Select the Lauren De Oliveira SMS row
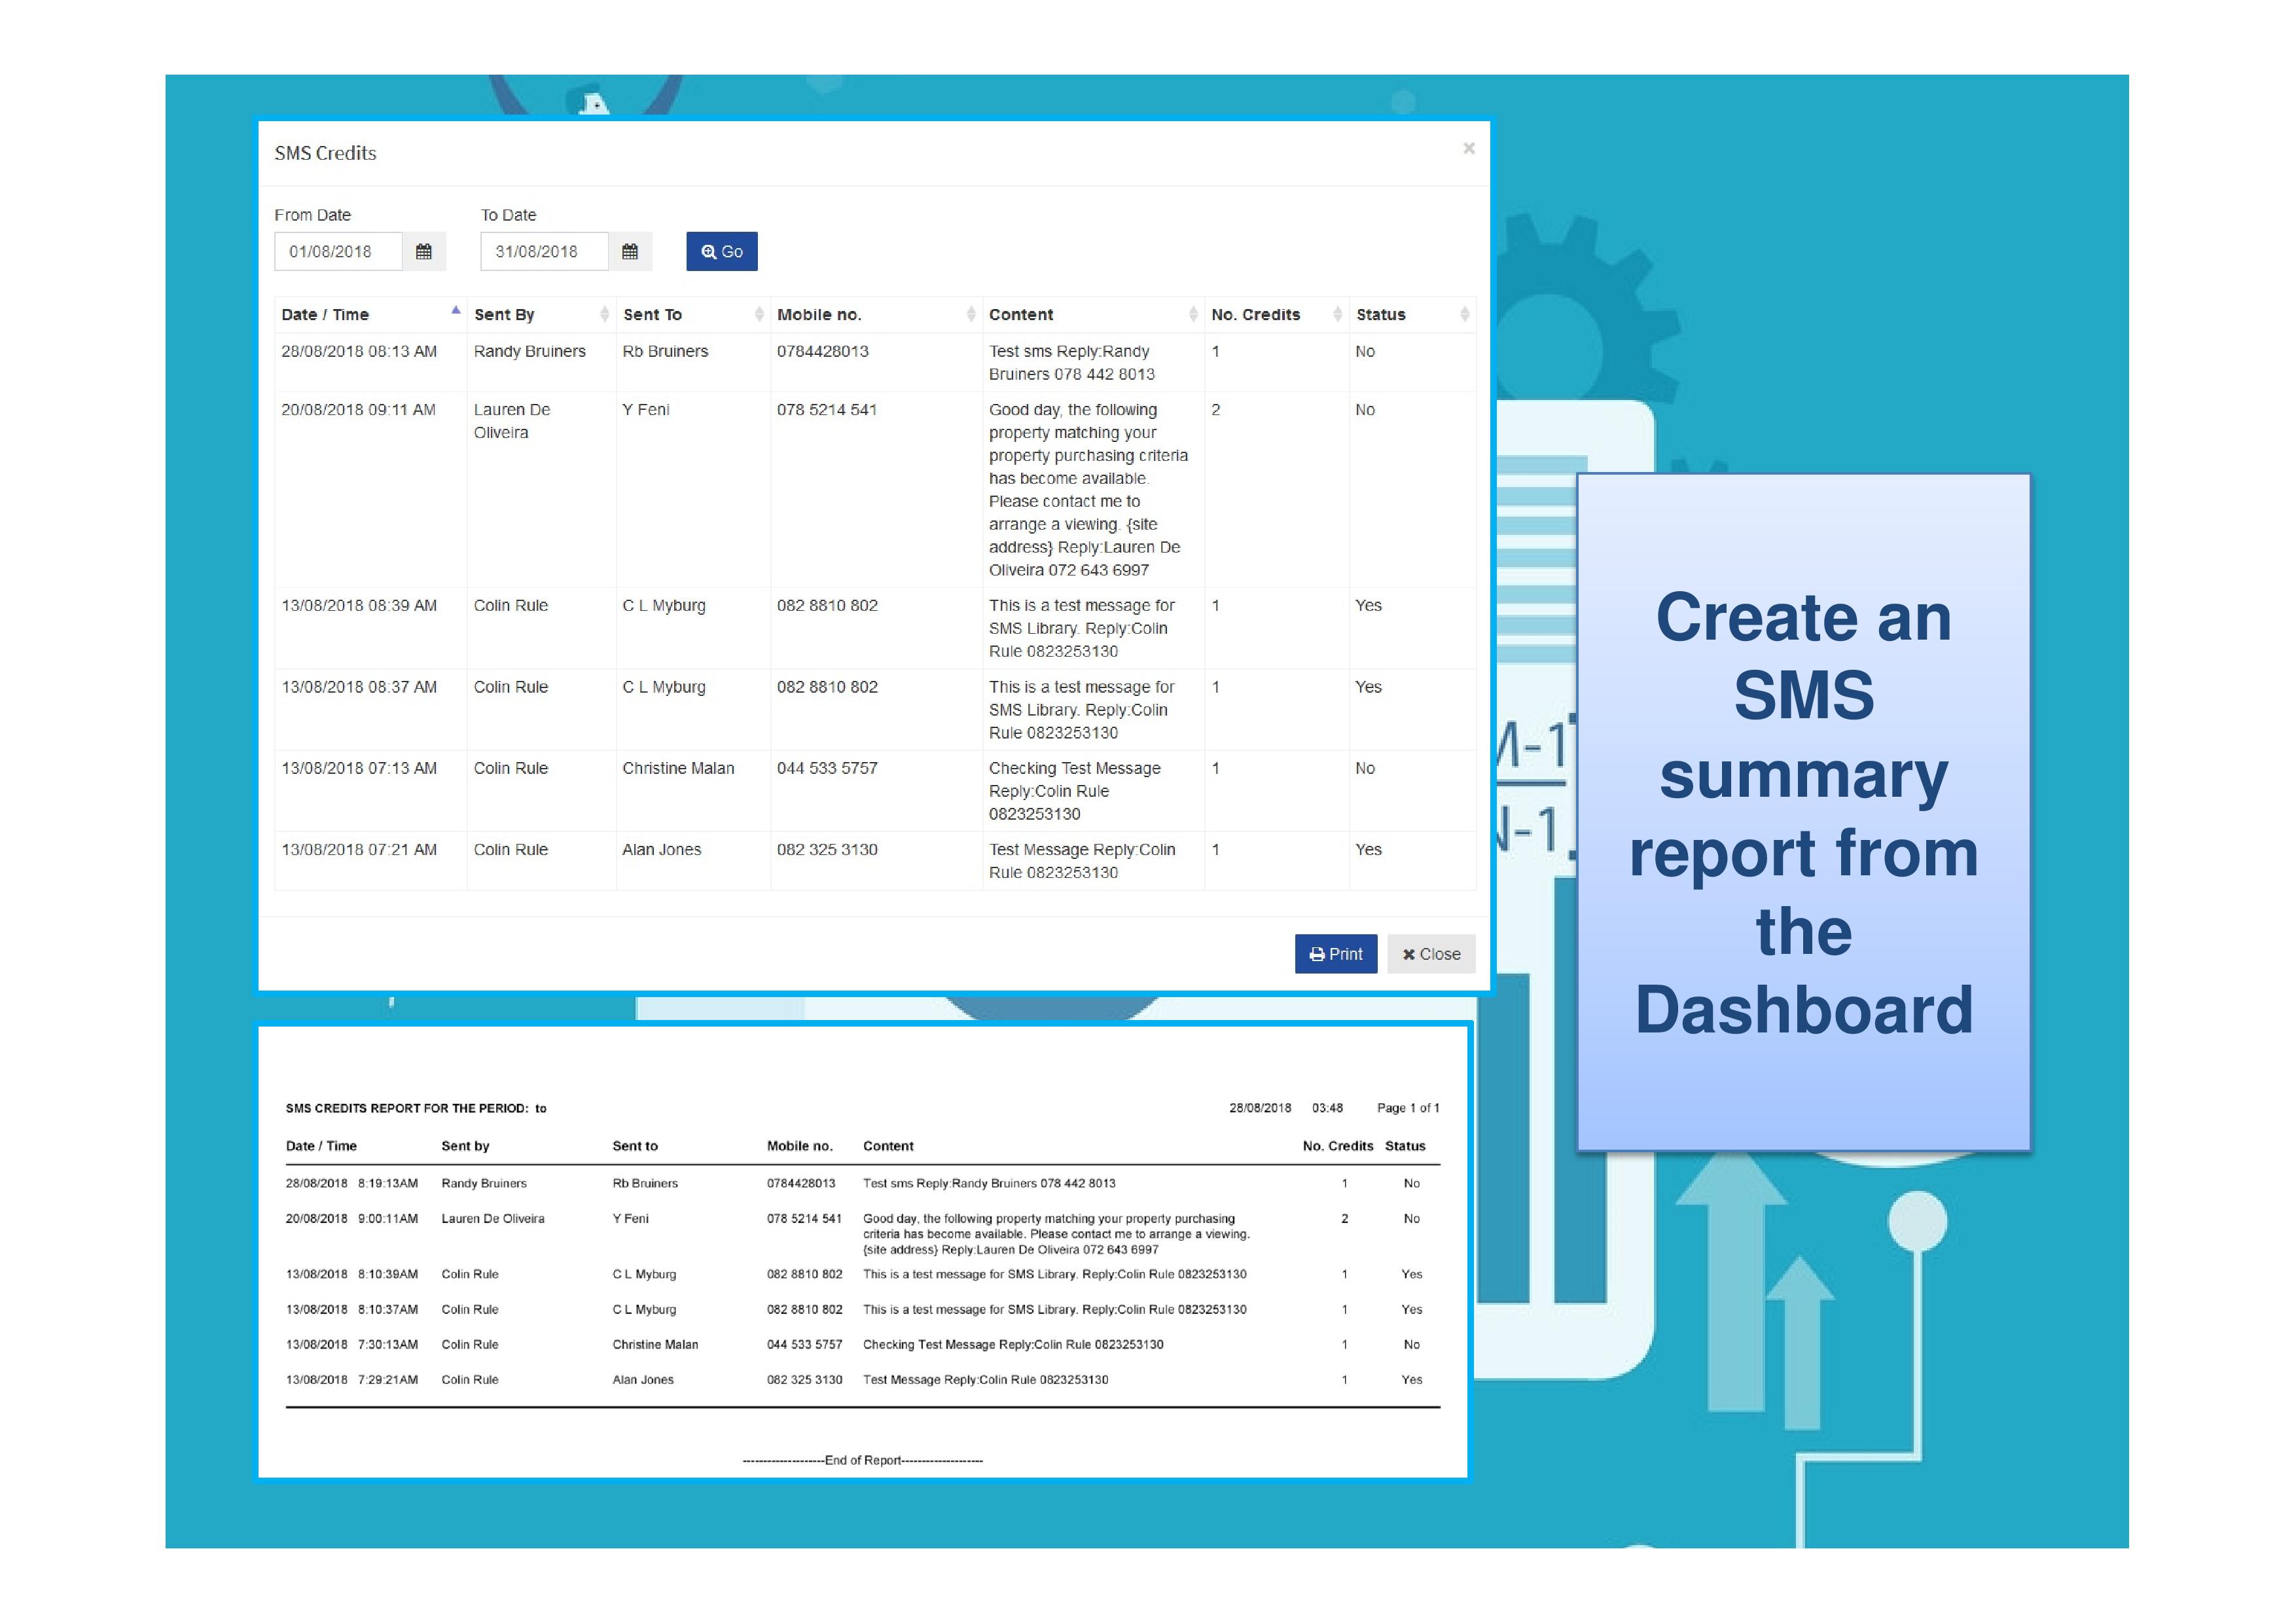The width and height of the screenshot is (2296, 1623). (x=511, y=421)
